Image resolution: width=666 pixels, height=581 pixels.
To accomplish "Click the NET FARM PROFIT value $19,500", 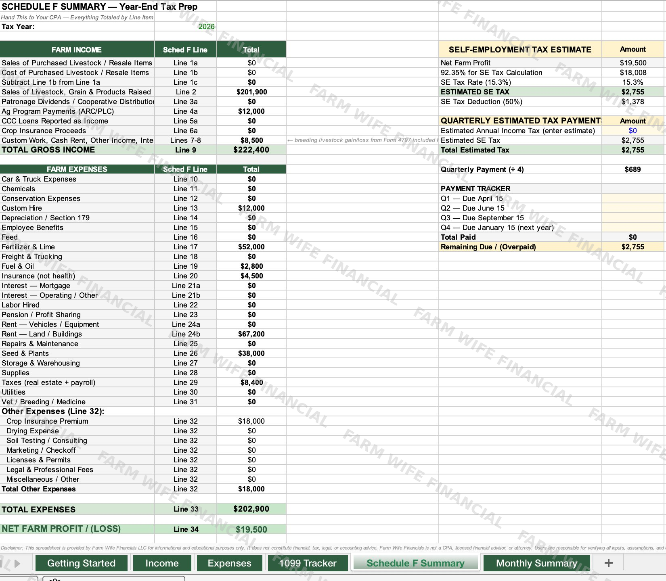I will click(251, 529).
